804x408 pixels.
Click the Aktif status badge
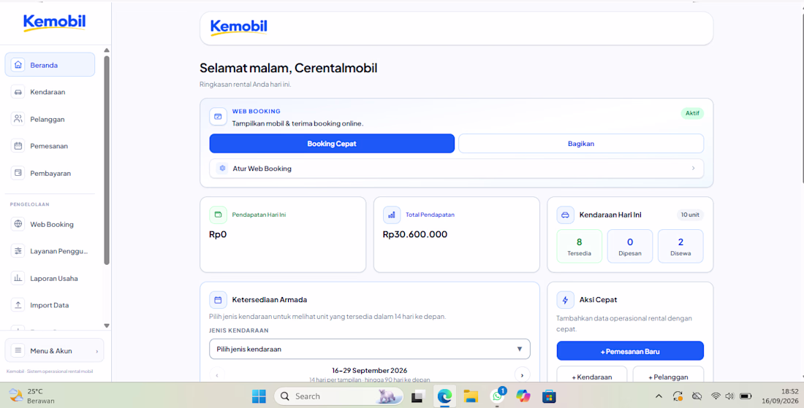click(692, 113)
